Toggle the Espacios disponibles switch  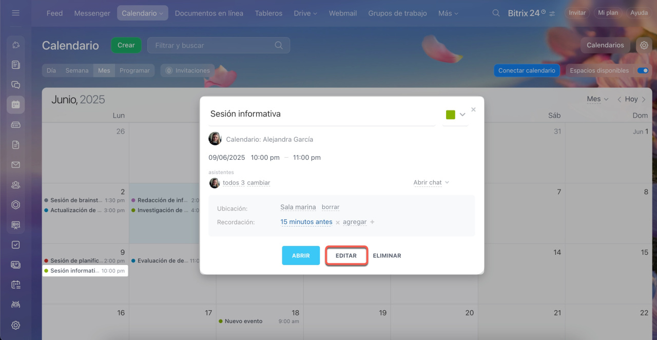click(x=643, y=70)
